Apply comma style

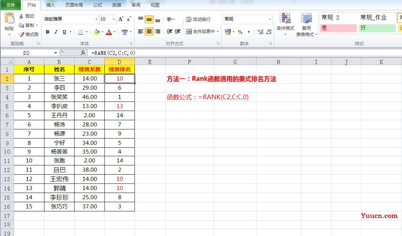pyautogui.click(x=248, y=32)
